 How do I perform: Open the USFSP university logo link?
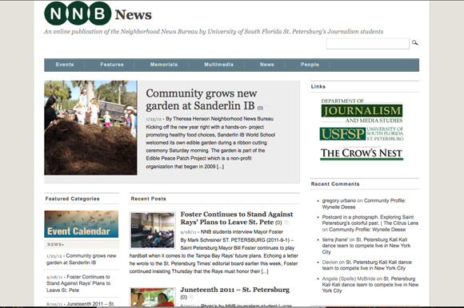coord(362,134)
